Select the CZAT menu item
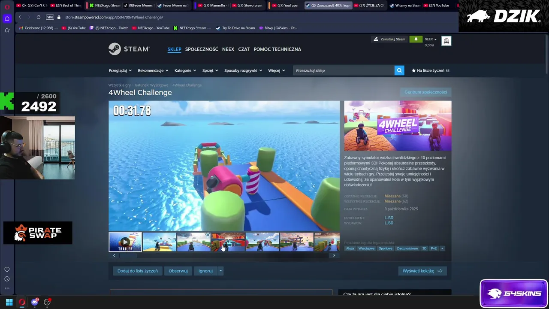This screenshot has height=309, width=549. pos(244,49)
